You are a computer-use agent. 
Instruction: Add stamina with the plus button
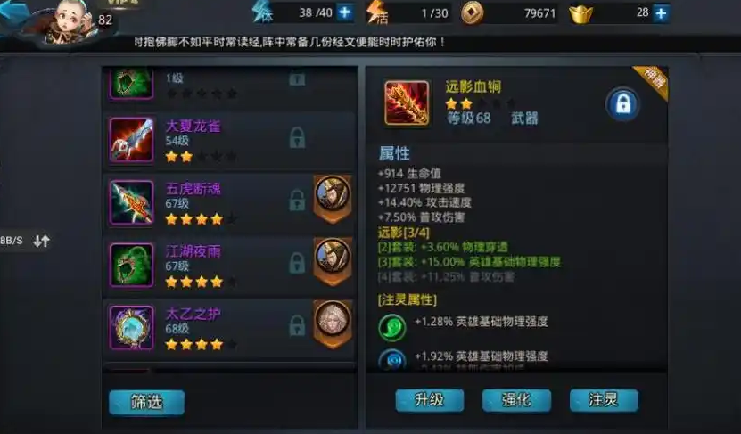pyautogui.click(x=345, y=12)
